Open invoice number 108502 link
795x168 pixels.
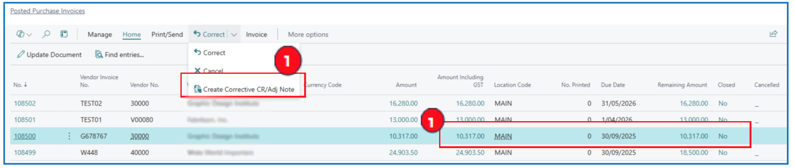(x=25, y=103)
